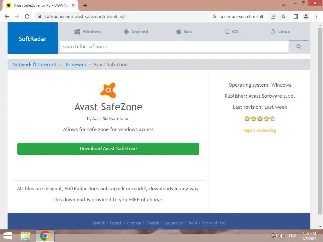The height and width of the screenshot is (242, 323).
Task: Open the Mac software category
Action: coord(184,32)
